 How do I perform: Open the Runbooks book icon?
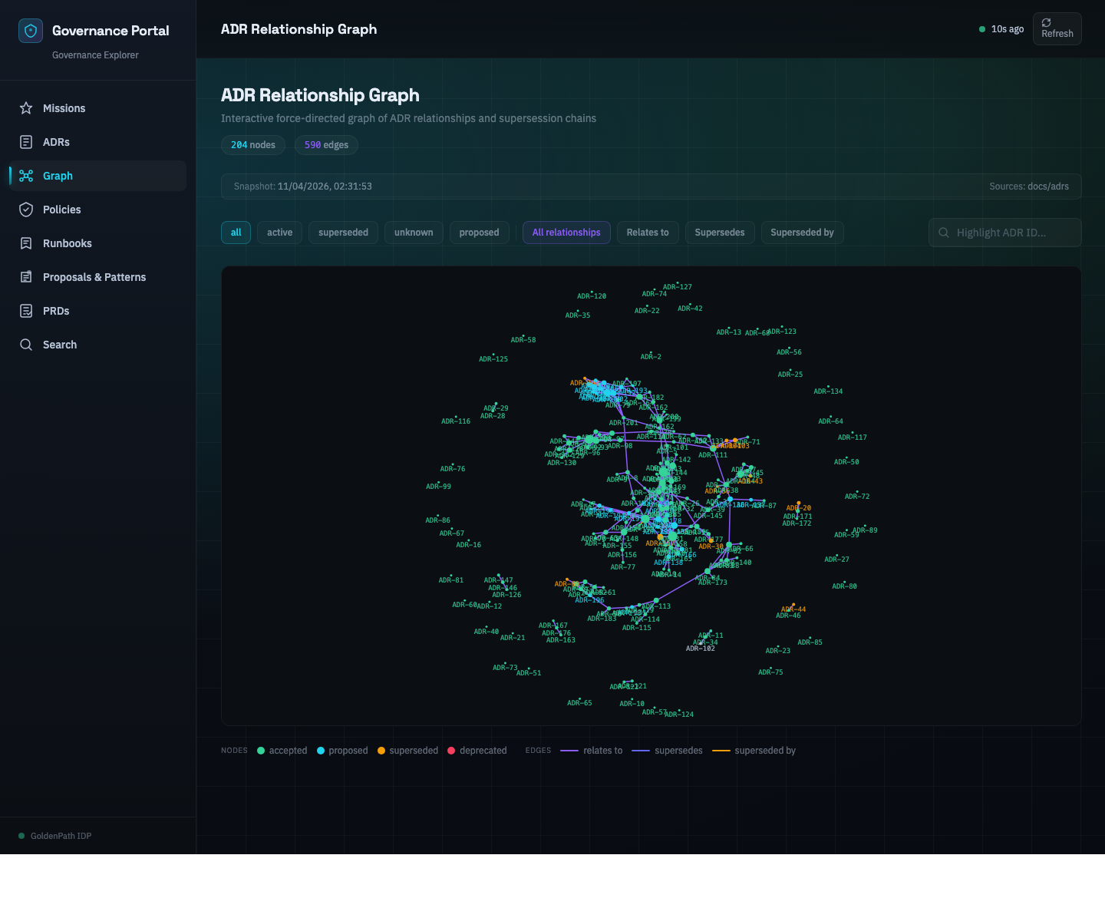click(26, 243)
